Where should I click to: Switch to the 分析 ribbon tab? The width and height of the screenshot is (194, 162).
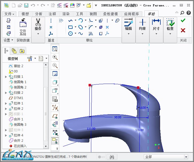[39, 14]
